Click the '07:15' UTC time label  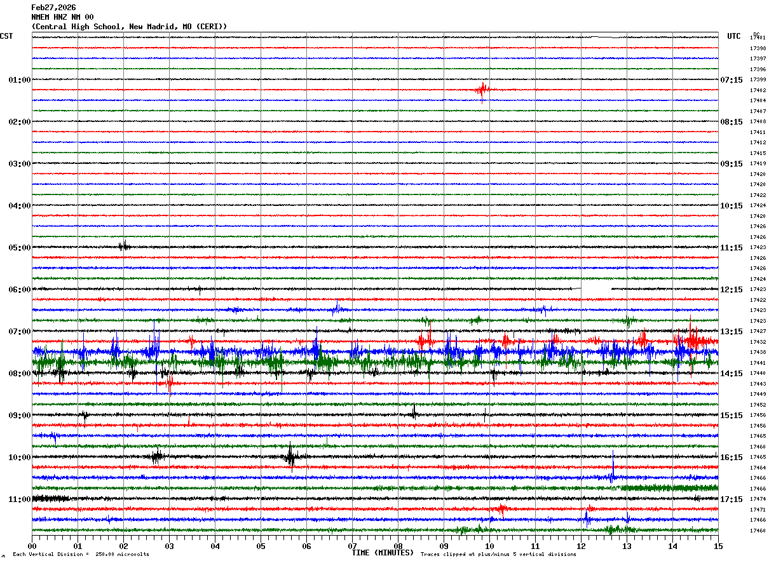point(732,80)
